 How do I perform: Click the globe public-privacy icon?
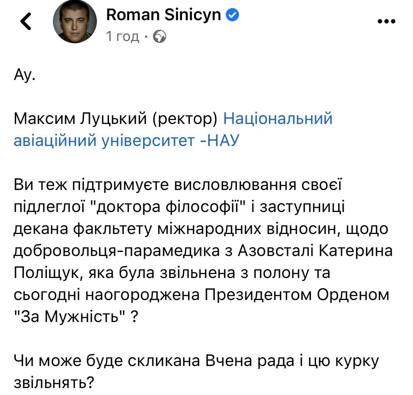pyautogui.click(x=159, y=36)
